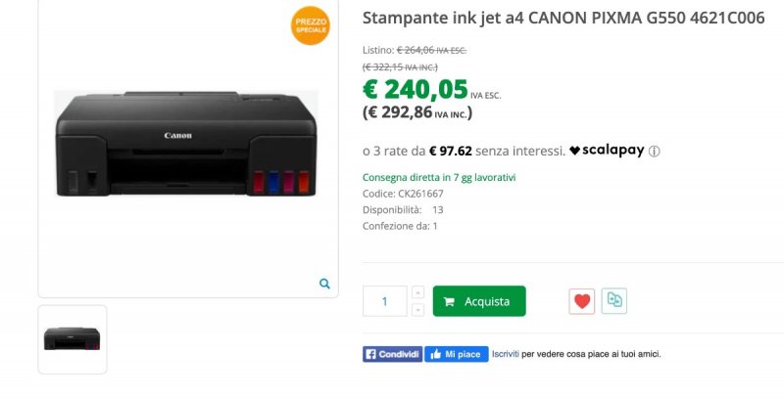Image resolution: width=784 pixels, height=399 pixels.
Task: Click the Prezzo Speciale orange badge
Action: click(311, 25)
